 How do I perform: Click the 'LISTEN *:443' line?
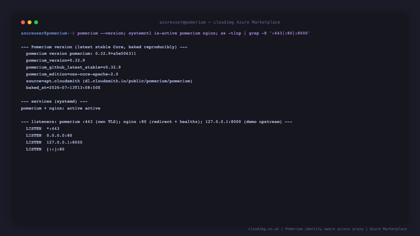pos(43,128)
